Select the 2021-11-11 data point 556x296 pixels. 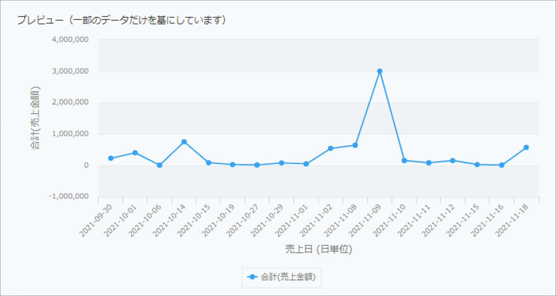pos(429,163)
